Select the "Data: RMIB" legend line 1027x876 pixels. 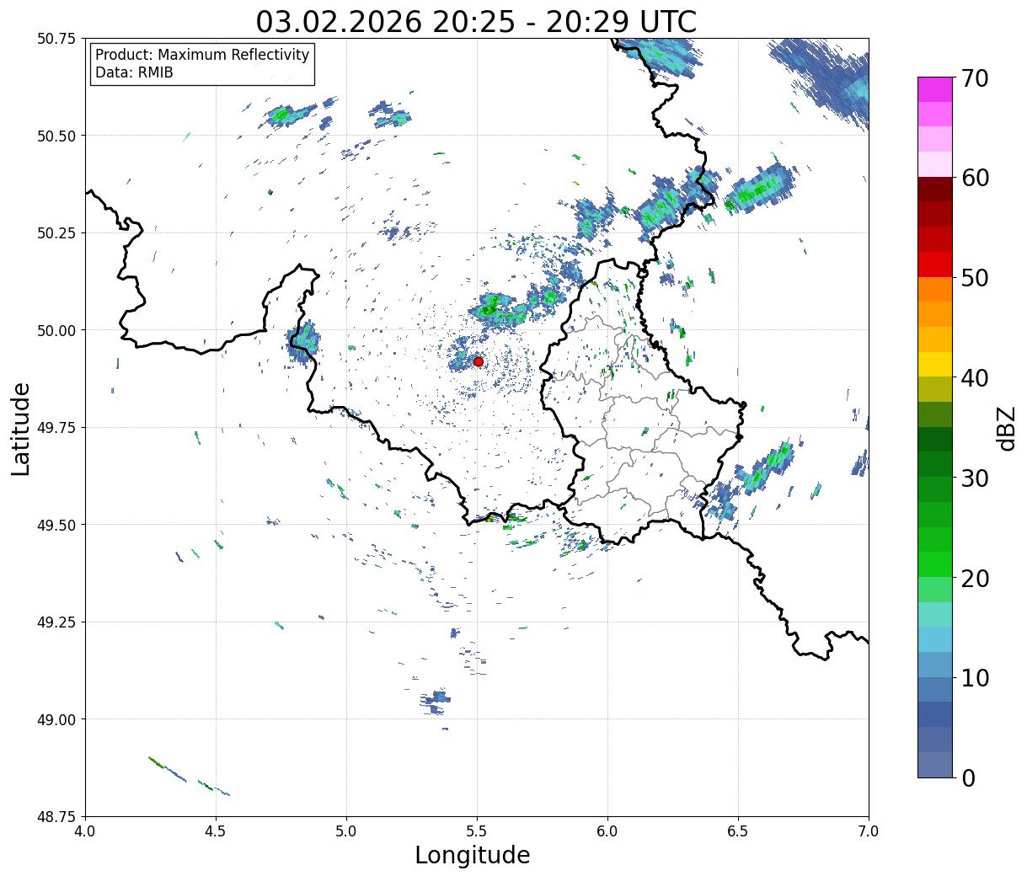tap(134, 73)
